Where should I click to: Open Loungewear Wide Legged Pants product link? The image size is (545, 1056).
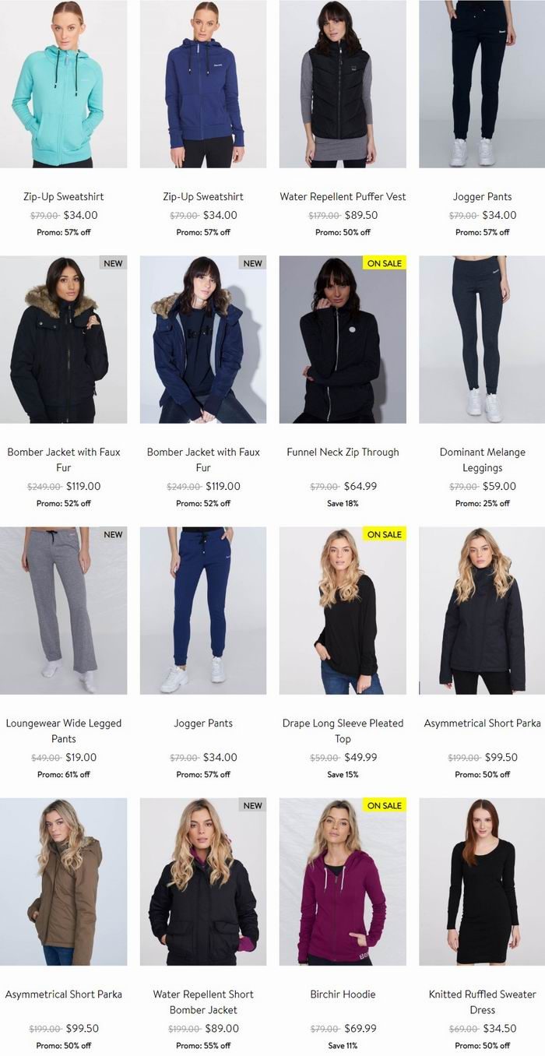click(64, 730)
